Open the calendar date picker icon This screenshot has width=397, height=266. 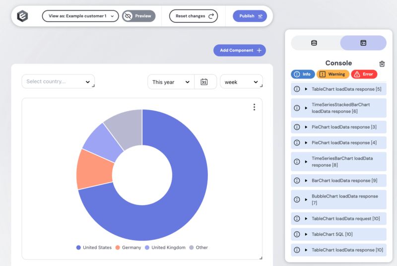pyautogui.click(x=204, y=82)
